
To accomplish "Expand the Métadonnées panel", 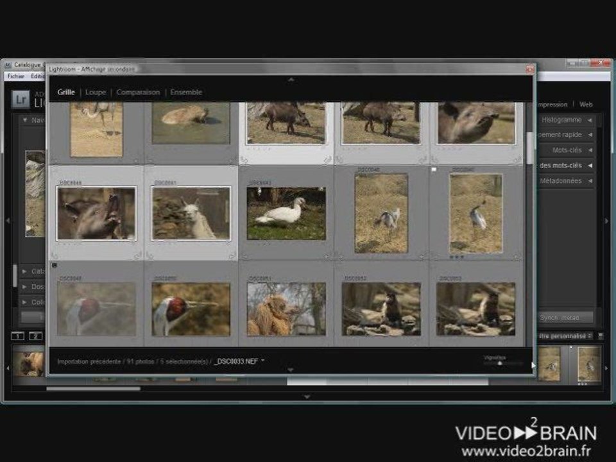I will tap(566, 181).
